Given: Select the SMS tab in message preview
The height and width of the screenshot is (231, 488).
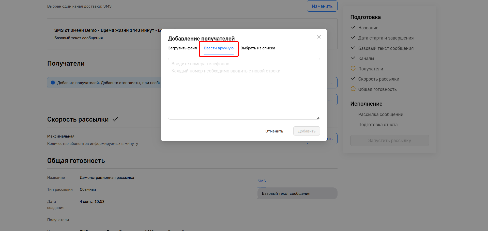Looking at the screenshot, I should click(262, 181).
